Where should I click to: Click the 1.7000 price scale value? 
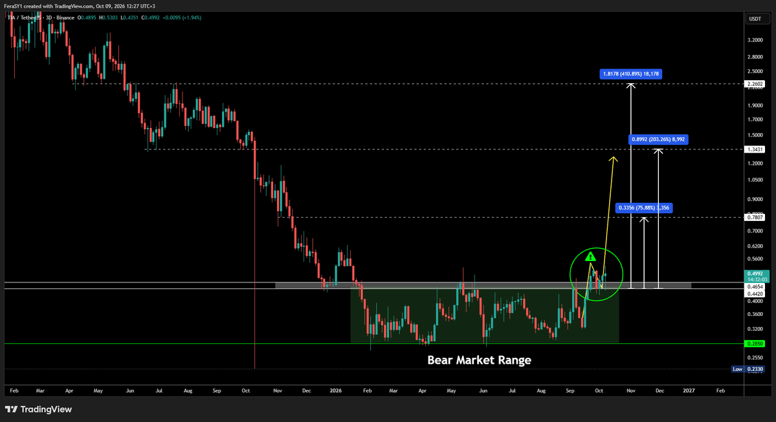click(755, 119)
